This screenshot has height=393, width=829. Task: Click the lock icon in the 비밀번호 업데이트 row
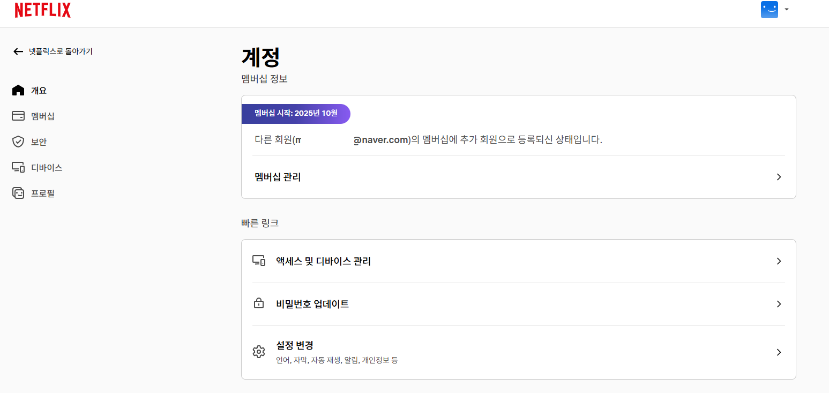pos(259,303)
